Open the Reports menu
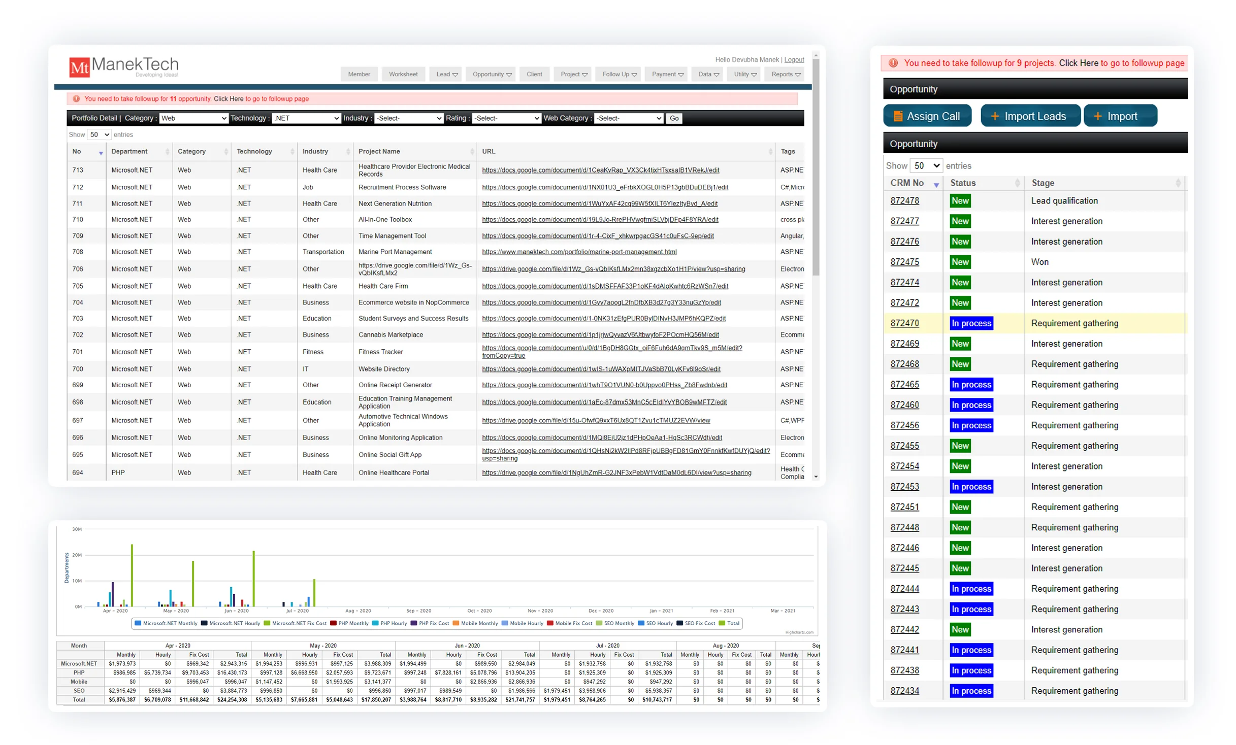The image size is (1236, 745). coord(786,75)
